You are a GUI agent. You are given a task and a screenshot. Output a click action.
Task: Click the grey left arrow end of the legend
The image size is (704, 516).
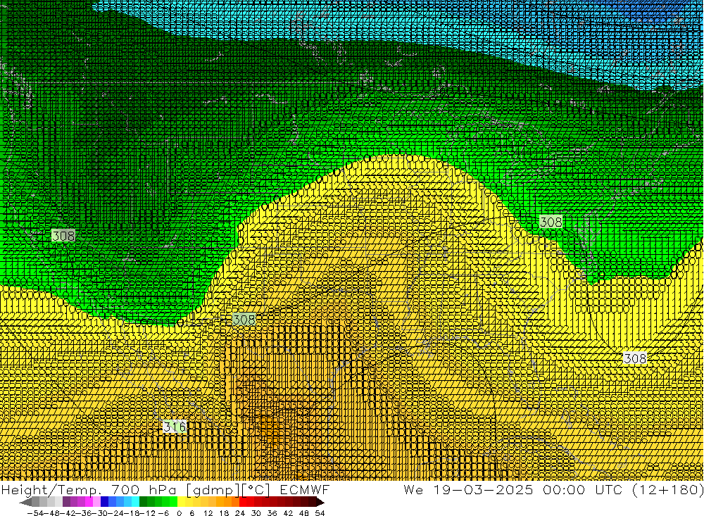25,503
